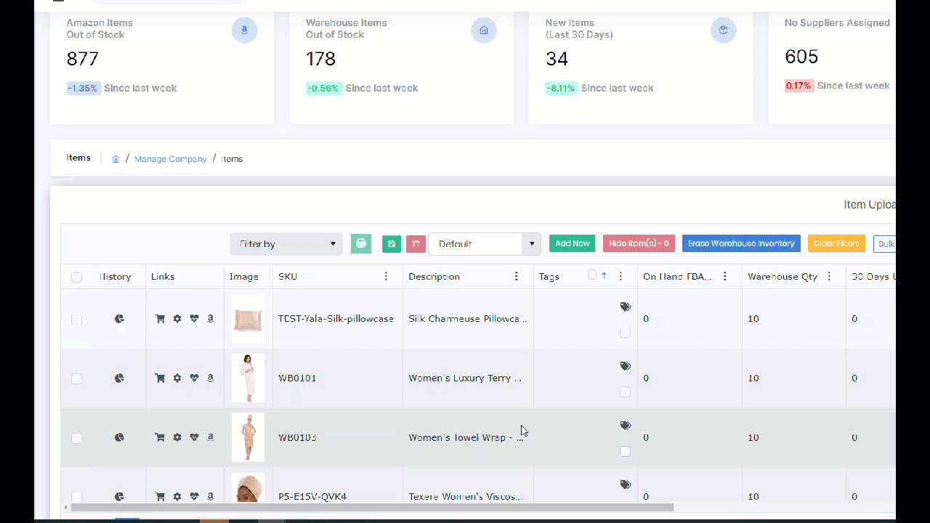
Task: Click gear icon in TEST-Yala-Silk-pillowcase row
Action: [x=177, y=319]
